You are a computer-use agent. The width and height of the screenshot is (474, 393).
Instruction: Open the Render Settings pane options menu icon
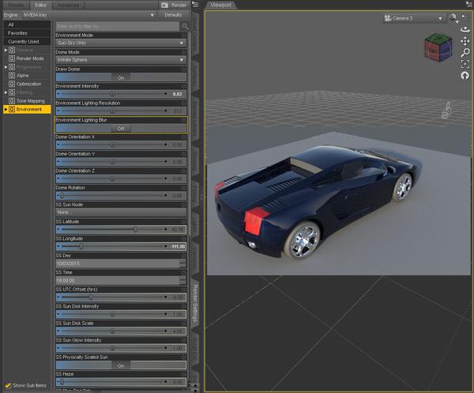(x=196, y=5)
